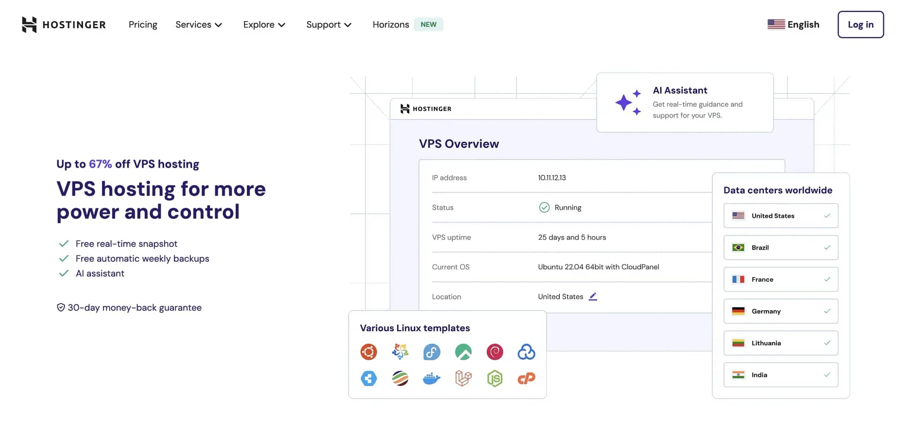Click the shield icon beside money-back guarantee
Screen dimensions: 899x431
click(60, 307)
